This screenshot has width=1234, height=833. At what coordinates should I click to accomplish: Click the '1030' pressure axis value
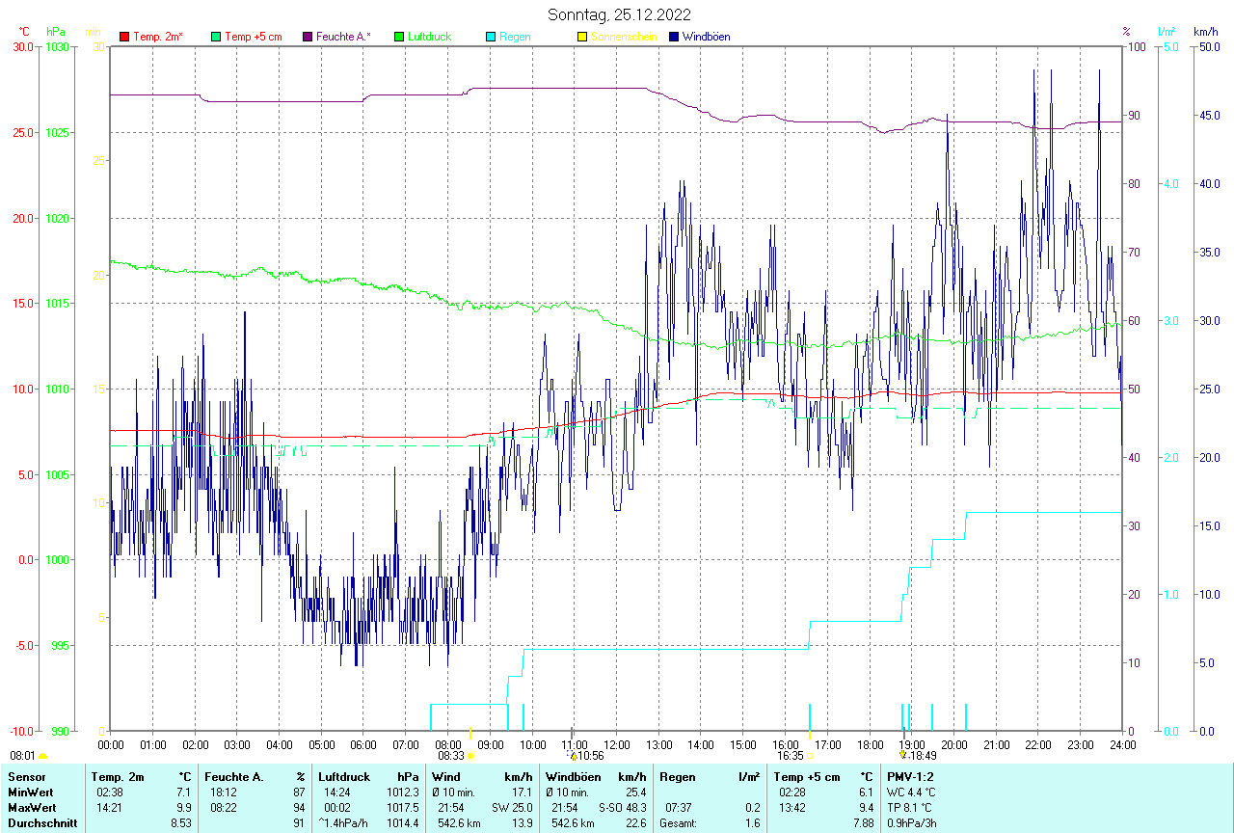point(58,46)
